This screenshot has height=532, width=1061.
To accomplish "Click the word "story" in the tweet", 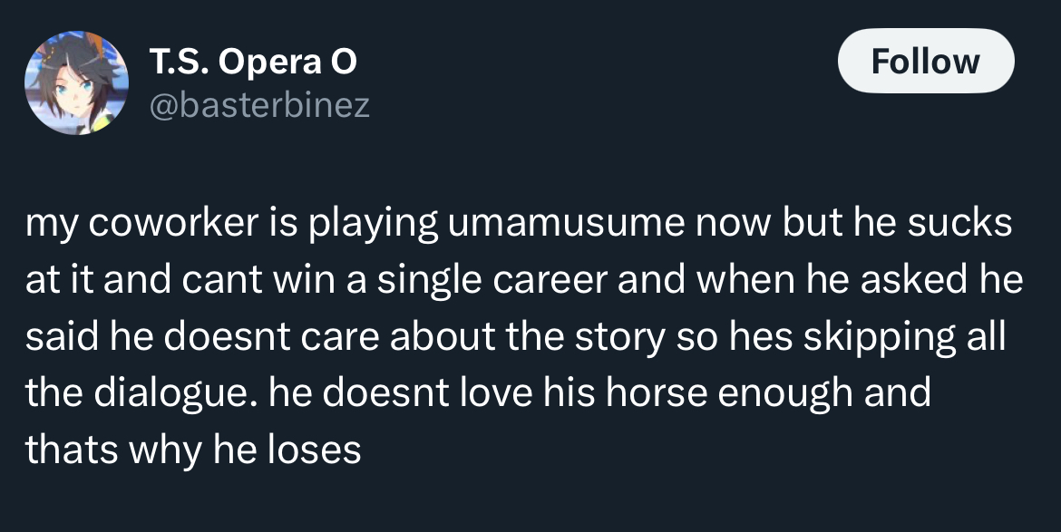I will pos(619,336).
